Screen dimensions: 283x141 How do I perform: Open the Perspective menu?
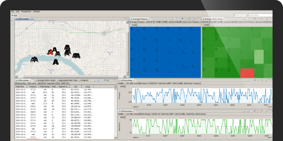click(26, 12)
